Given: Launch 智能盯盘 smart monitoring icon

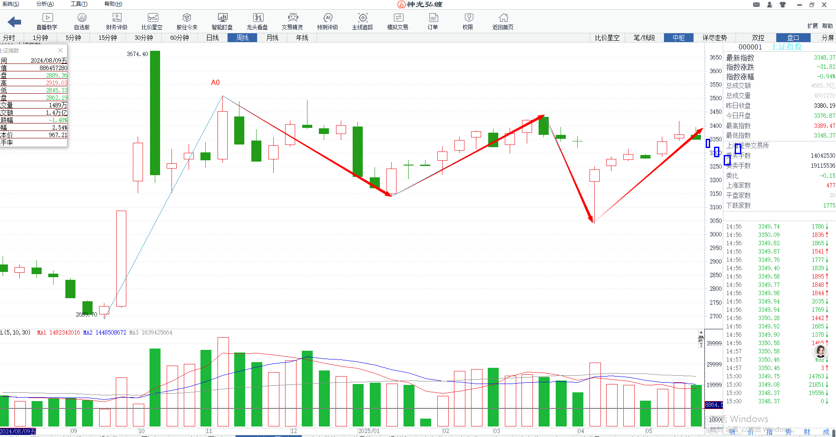Looking at the screenshot, I should [222, 21].
